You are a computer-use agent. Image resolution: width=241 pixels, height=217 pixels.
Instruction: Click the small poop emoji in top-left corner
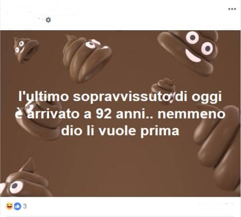(26, 50)
